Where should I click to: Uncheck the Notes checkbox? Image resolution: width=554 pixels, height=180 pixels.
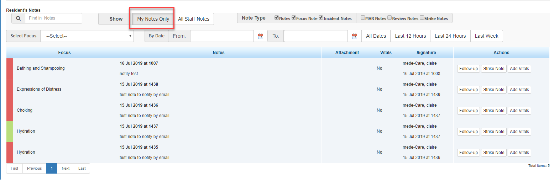(277, 18)
